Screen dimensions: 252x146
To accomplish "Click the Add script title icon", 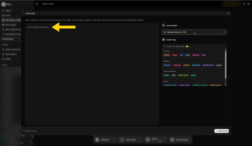I will (24, 13).
